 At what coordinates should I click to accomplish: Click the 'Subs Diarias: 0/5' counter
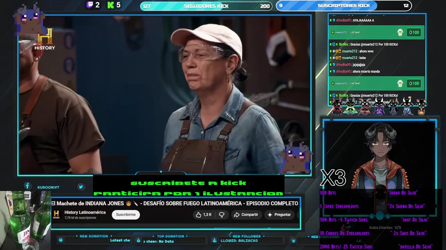click(x=385, y=228)
